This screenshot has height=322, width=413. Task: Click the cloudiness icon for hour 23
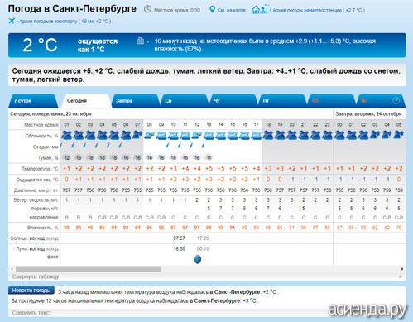point(328,135)
